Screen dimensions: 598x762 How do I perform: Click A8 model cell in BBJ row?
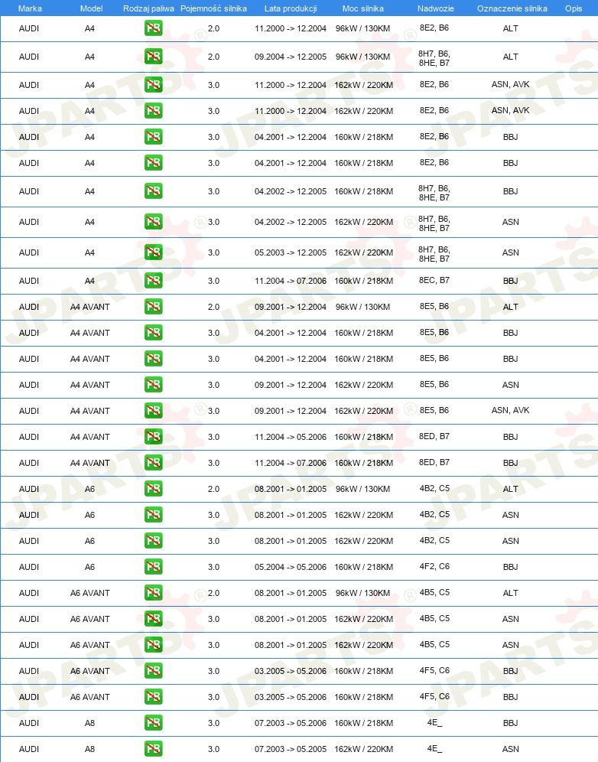coord(90,723)
